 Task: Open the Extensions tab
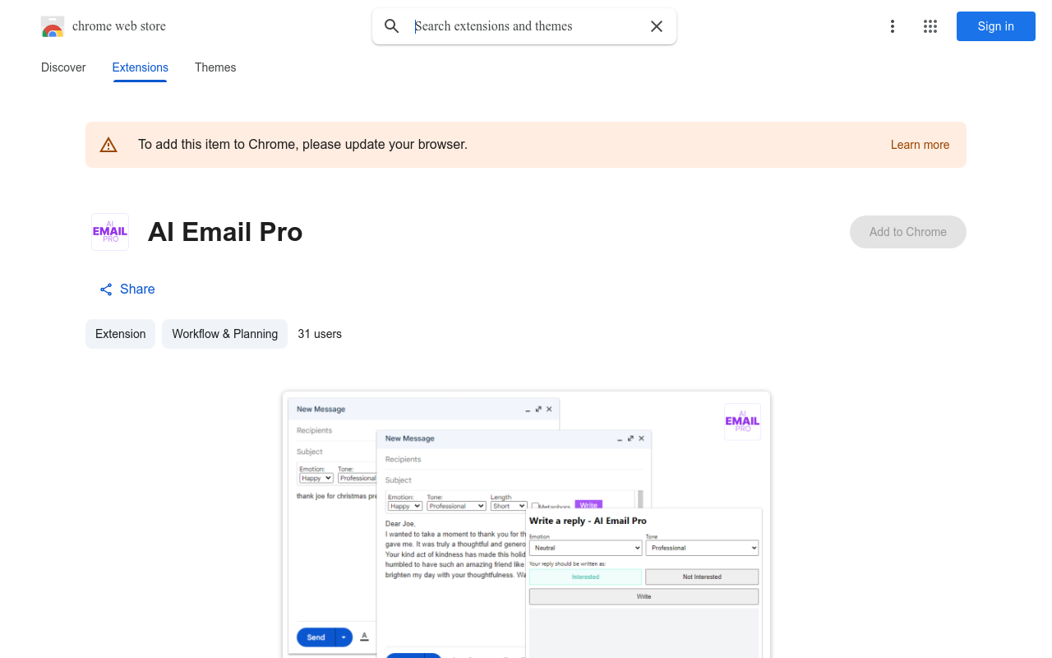[141, 67]
